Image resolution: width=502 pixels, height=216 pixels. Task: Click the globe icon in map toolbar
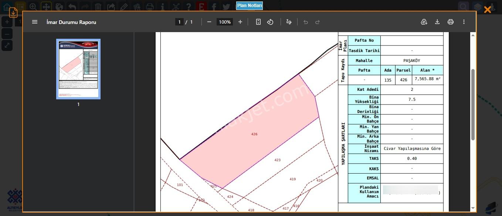59,6
